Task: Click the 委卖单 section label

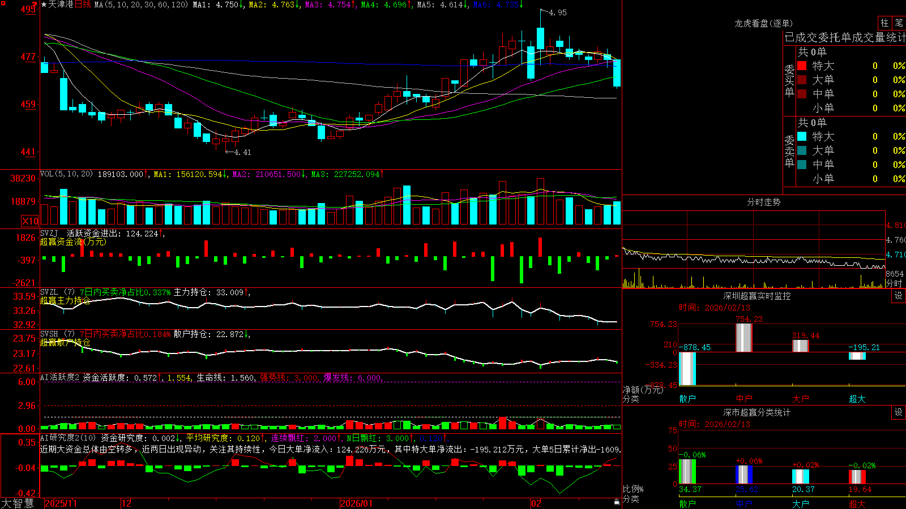Action: [x=789, y=151]
